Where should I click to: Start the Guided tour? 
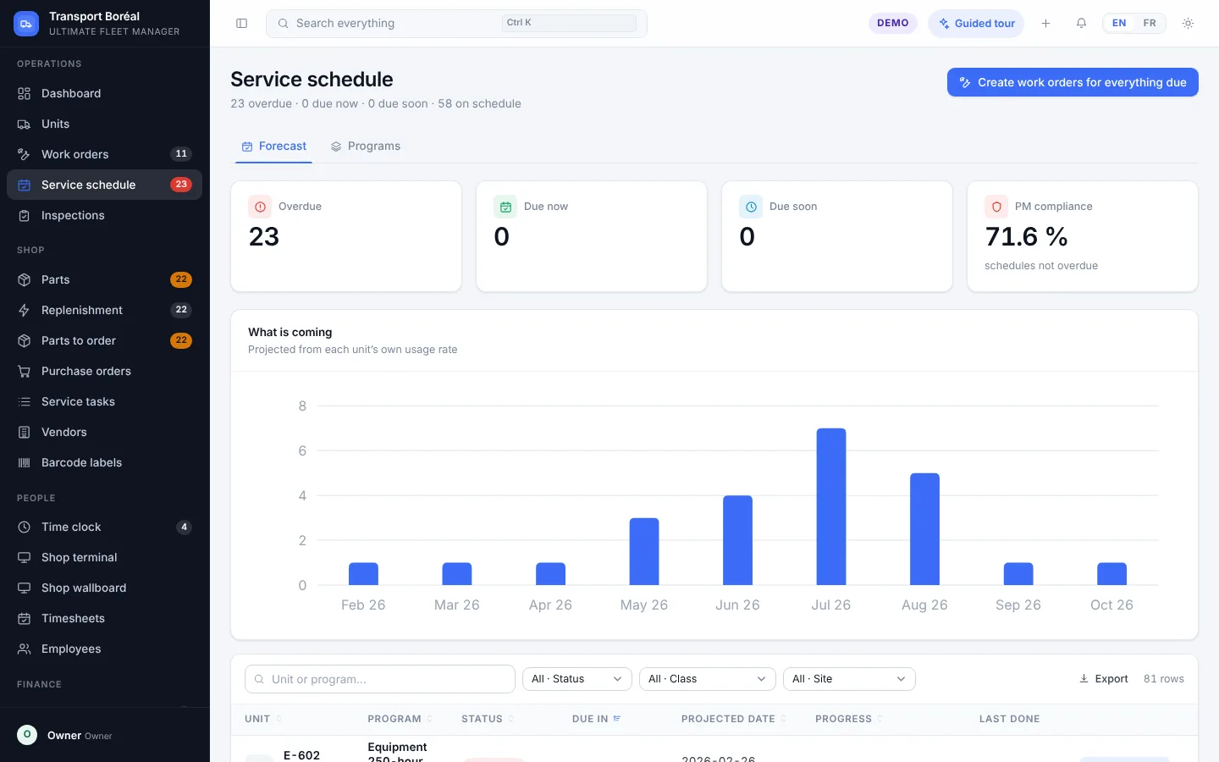[976, 24]
